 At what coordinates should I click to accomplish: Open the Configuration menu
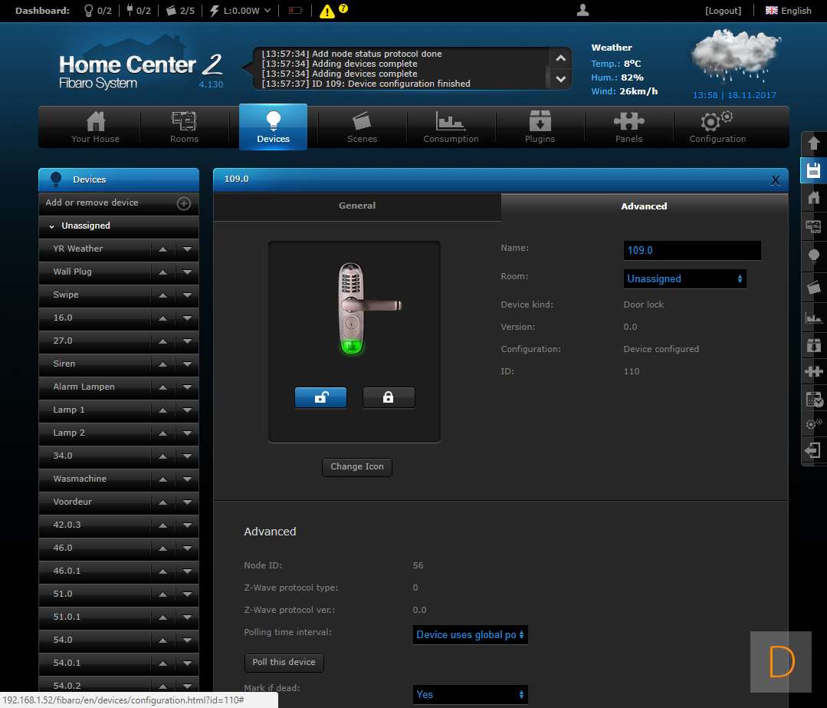pyautogui.click(x=717, y=127)
